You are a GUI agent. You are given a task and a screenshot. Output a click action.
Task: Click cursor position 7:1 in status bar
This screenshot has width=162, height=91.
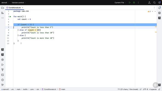point(128,89)
